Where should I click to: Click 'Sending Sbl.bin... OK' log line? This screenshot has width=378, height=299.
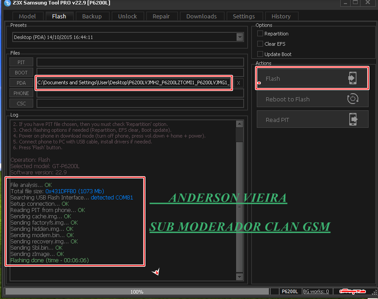pyautogui.click(x=37, y=248)
